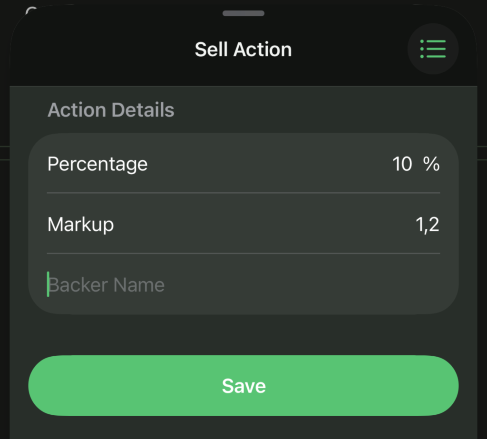
Task: Click the Sell Action title
Action: pos(243,49)
